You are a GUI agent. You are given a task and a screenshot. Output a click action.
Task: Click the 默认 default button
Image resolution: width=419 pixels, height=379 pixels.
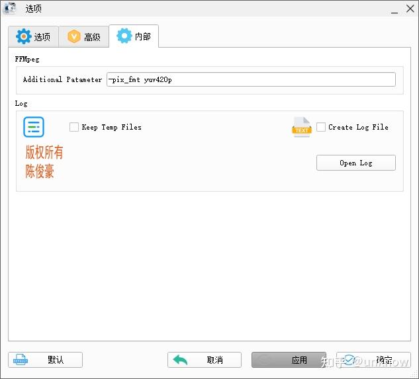coord(45,360)
